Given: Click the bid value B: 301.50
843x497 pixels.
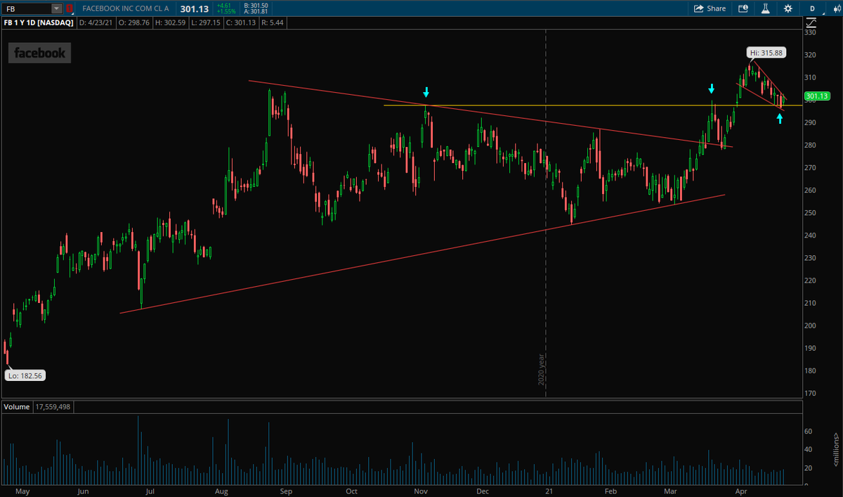Looking at the screenshot, I should click(x=256, y=5).
